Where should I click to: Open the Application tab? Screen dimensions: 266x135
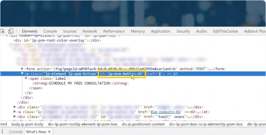point(161,31)
